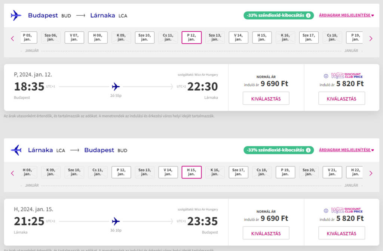The image size is (383, 251).
Task: Click the info icon on return carbon-emission badge
Action: 308,150
